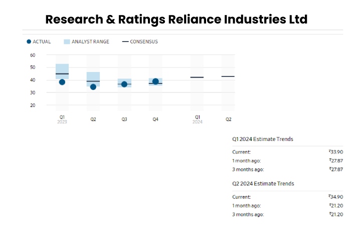Click the Q2 2024 '1 month ago:' label

(247, 205)
